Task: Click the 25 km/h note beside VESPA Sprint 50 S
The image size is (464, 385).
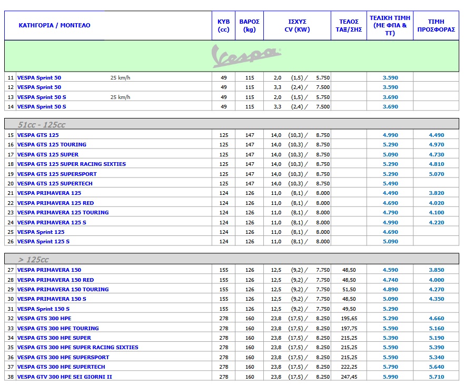Action: coord(120,97)
